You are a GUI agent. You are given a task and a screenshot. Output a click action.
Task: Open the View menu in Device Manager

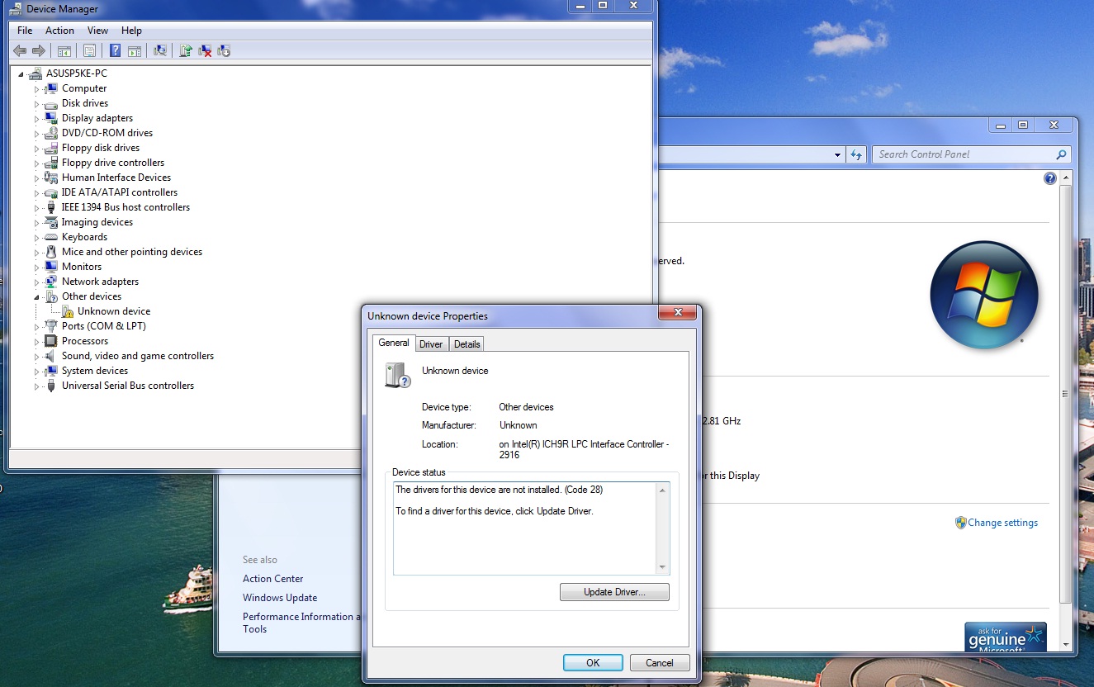(x=97, y=31)
